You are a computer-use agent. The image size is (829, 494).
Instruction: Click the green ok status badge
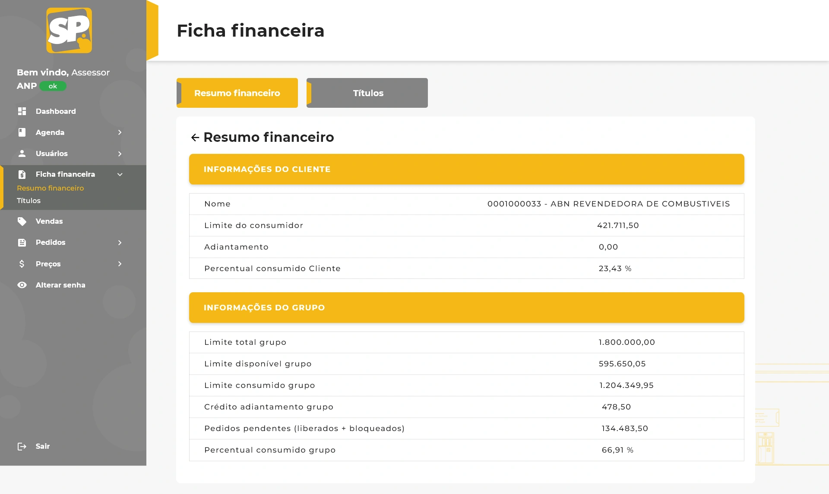point(53,86)
